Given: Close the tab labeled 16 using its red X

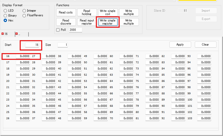Looking at the screenshot, I should (3, 34).
